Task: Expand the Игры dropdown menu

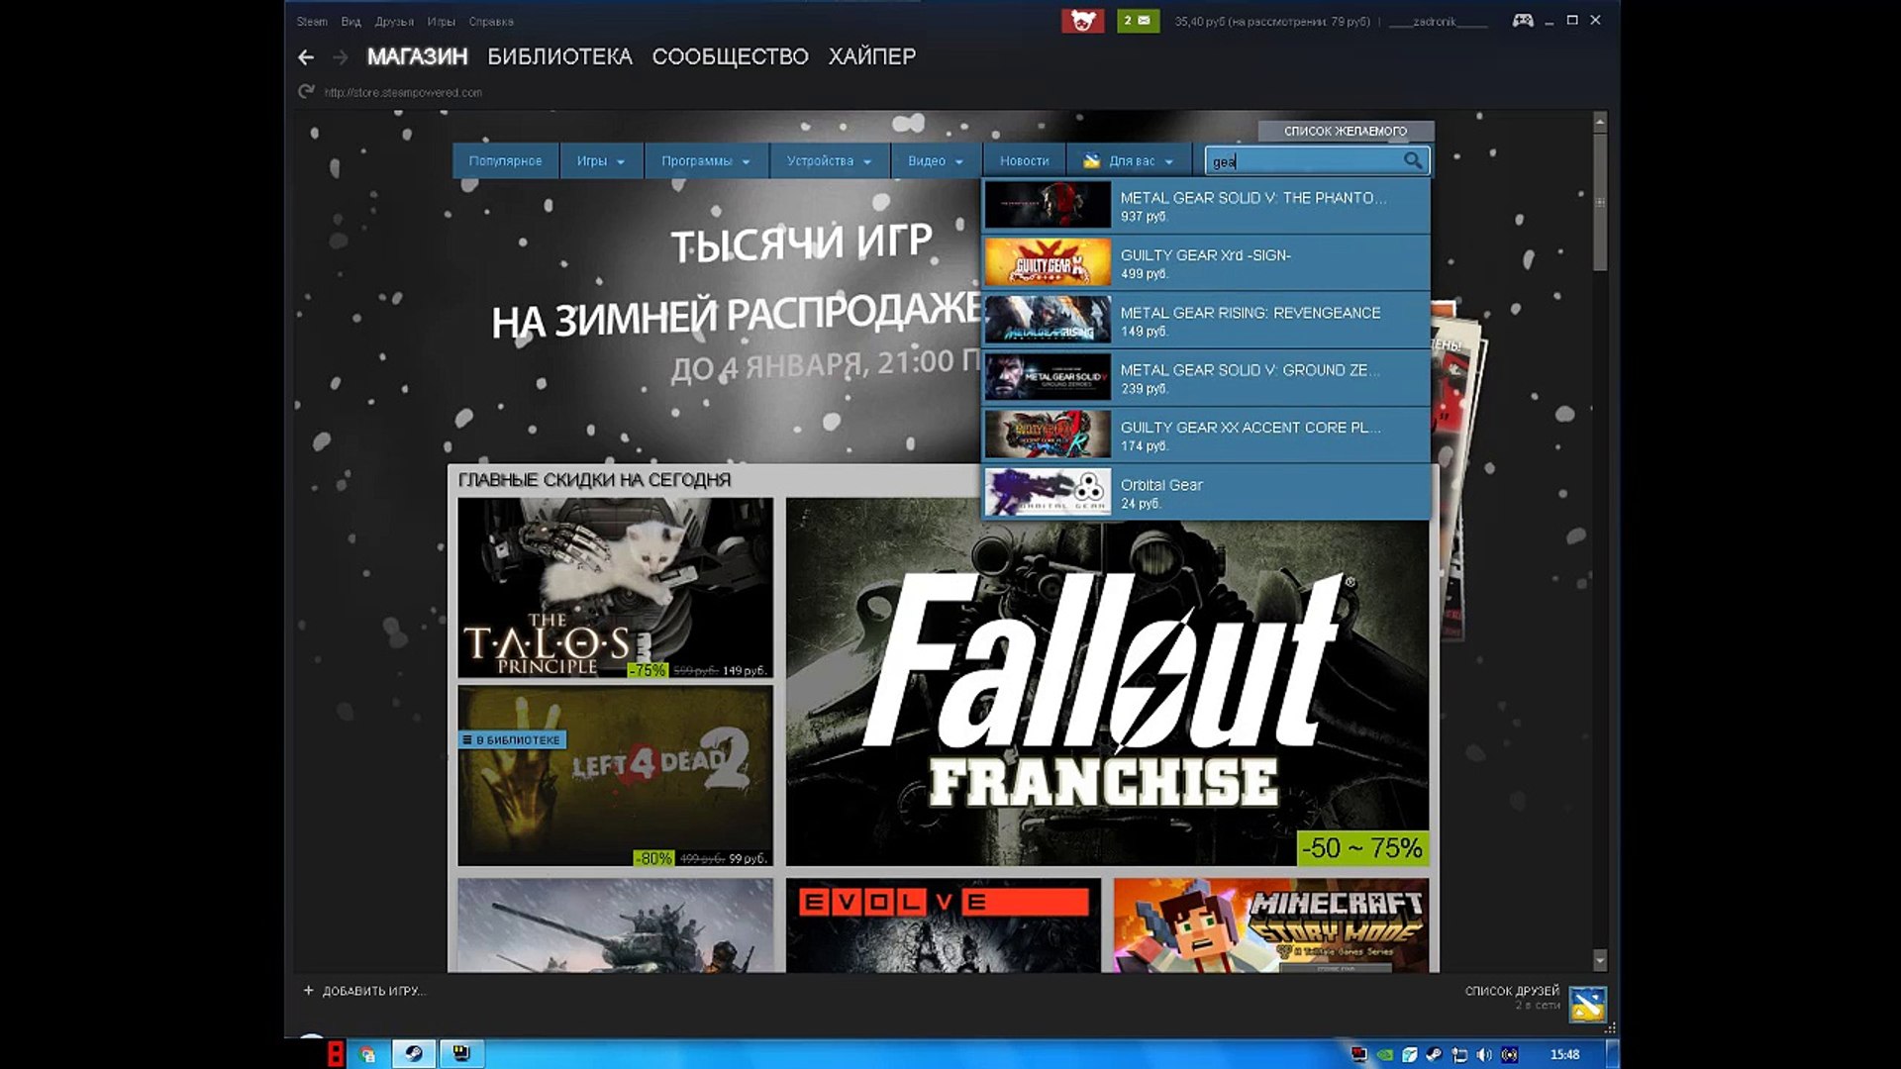Action: (x=600, y=160)
